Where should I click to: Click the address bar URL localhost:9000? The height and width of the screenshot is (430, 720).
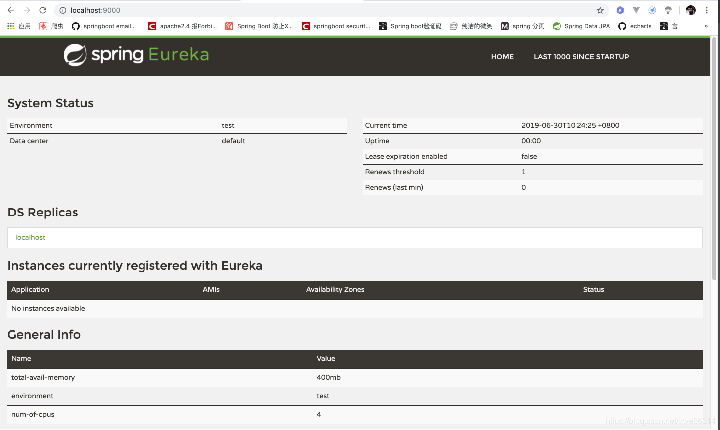95,10
